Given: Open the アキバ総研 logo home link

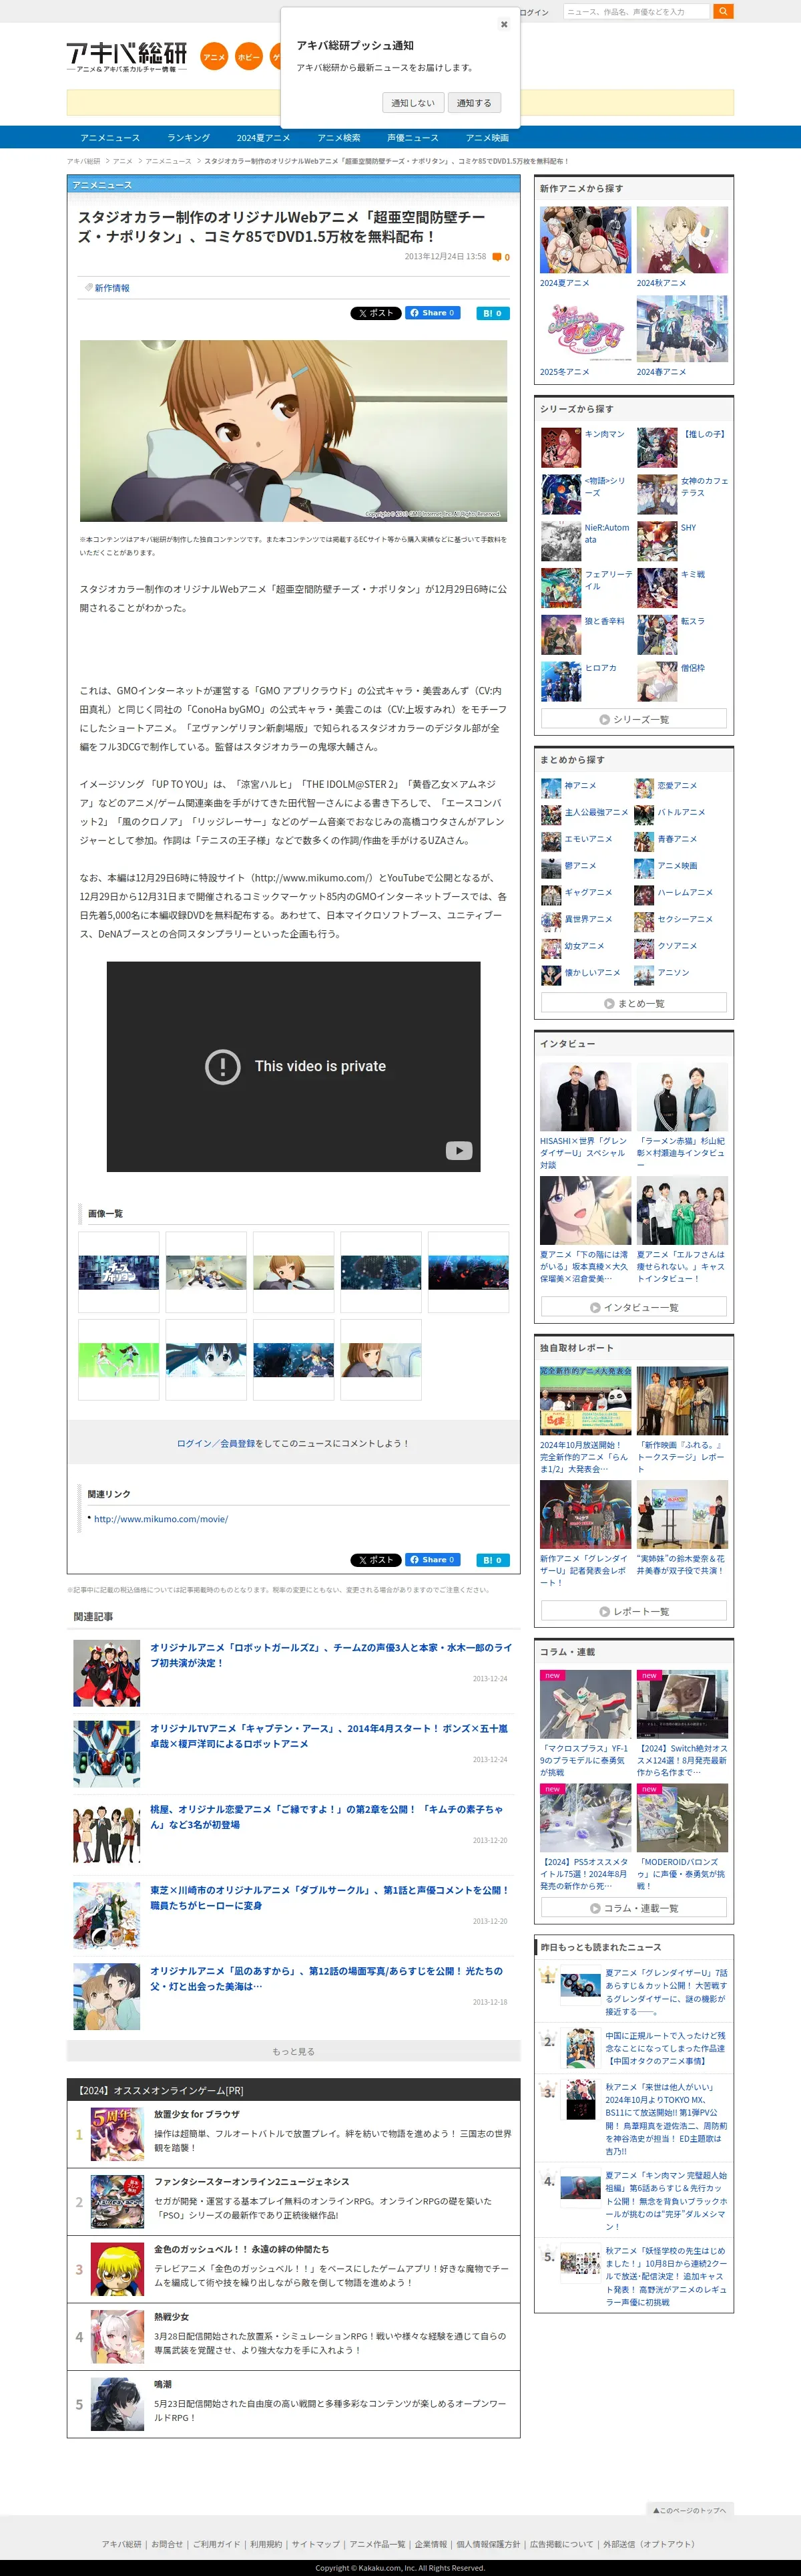Looking at the screenshot, I should pyautogui.click(x=127, y=57).
